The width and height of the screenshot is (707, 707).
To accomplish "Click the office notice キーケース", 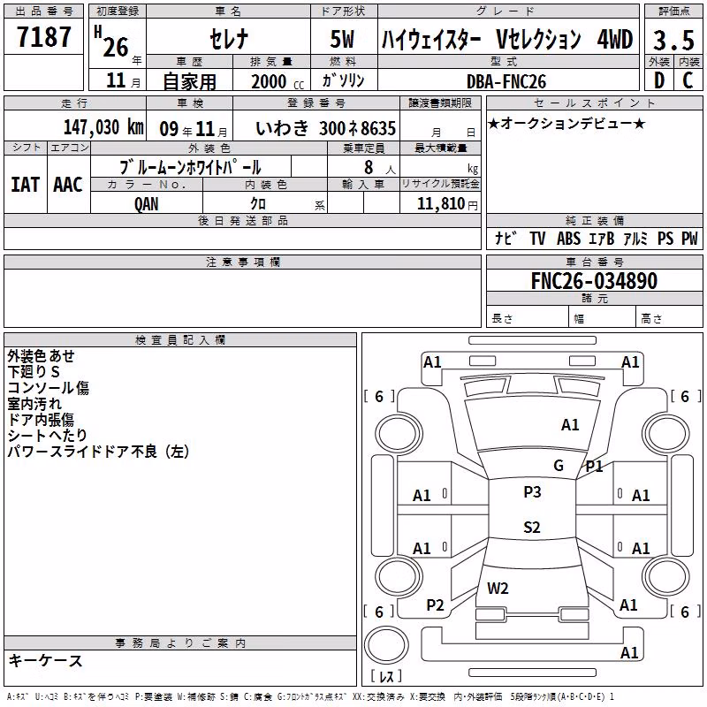I will point(46,660).
